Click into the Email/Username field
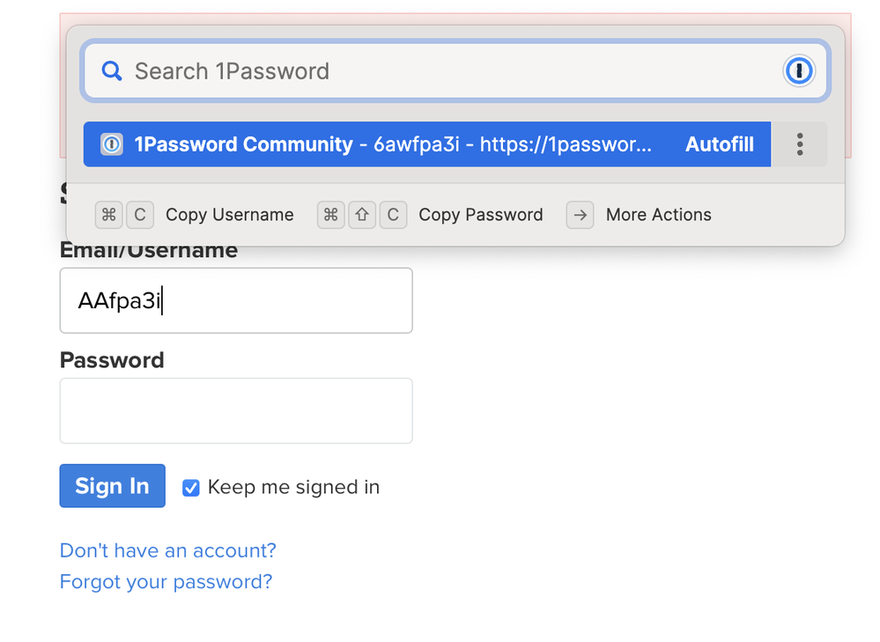880x642 pixels. 236,301
